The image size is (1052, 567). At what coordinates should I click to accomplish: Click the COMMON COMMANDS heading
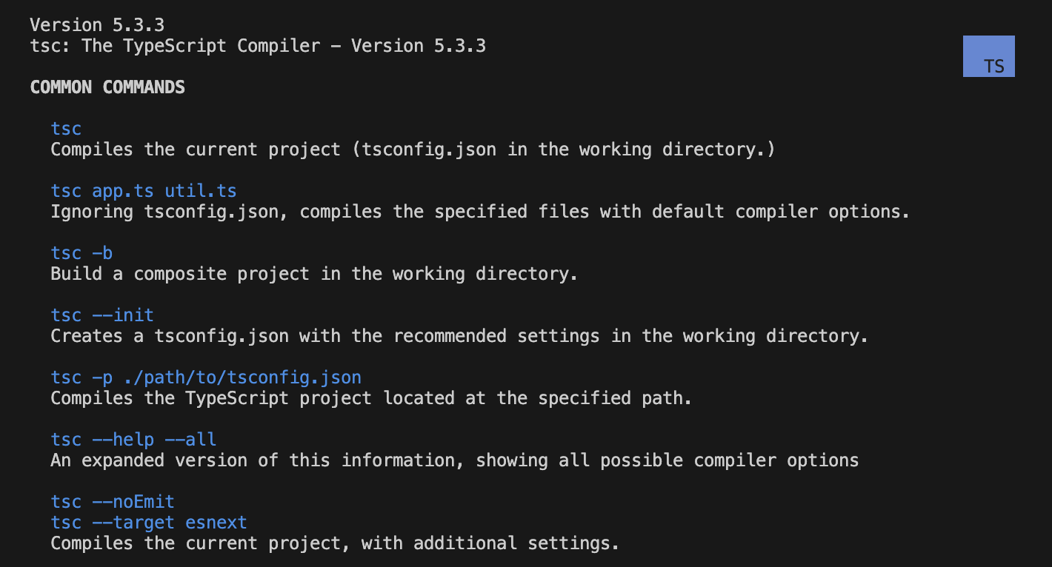(x=107, y=87)
